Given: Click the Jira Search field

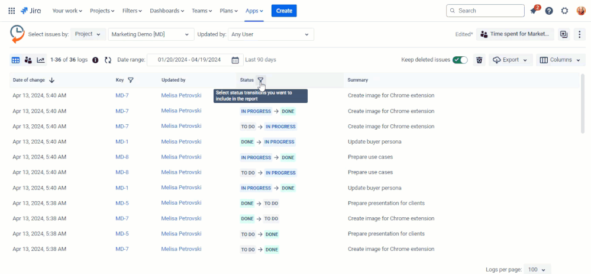Looking at the screenshot, I should [485, 11].
